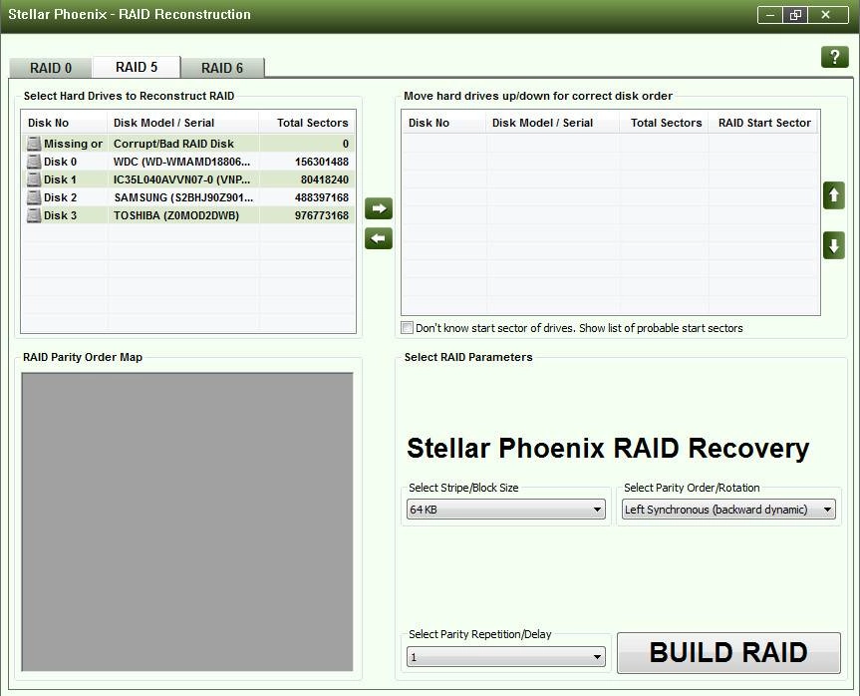Open the Stripe/Block Size dropdown
This screenshot has height=696, width=860.
pyautogui.click(x=505, y=510)
